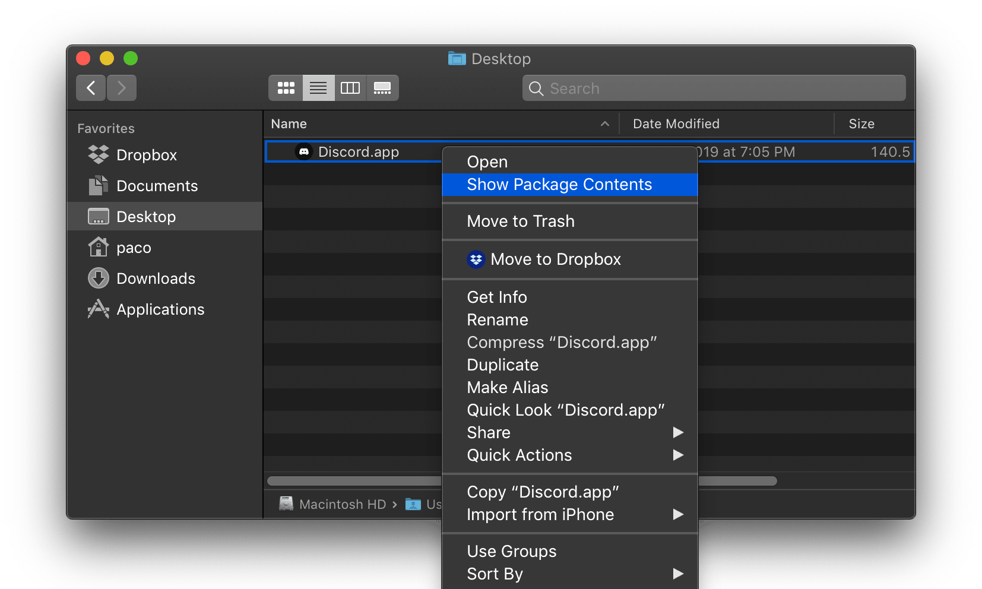Choose Copy “Discord.app”
This screenshot has width=982, height=589.
[570, 492]
